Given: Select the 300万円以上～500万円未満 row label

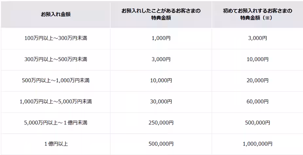Looking at the screenshot, I should (56, 60).
